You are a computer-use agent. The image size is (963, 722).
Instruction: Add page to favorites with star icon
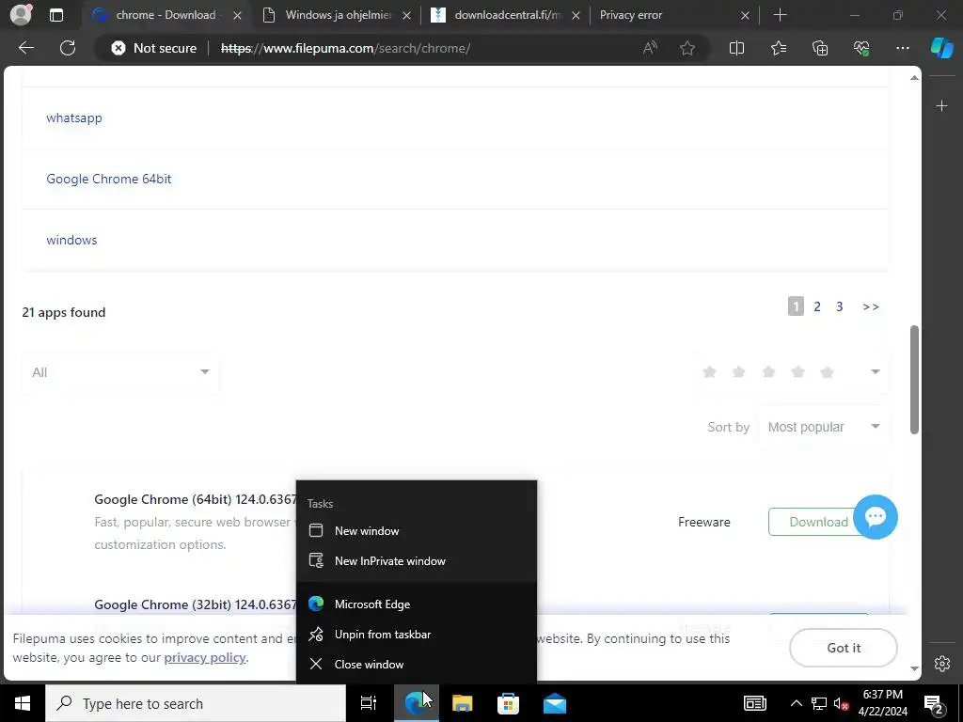coord(687,48)
